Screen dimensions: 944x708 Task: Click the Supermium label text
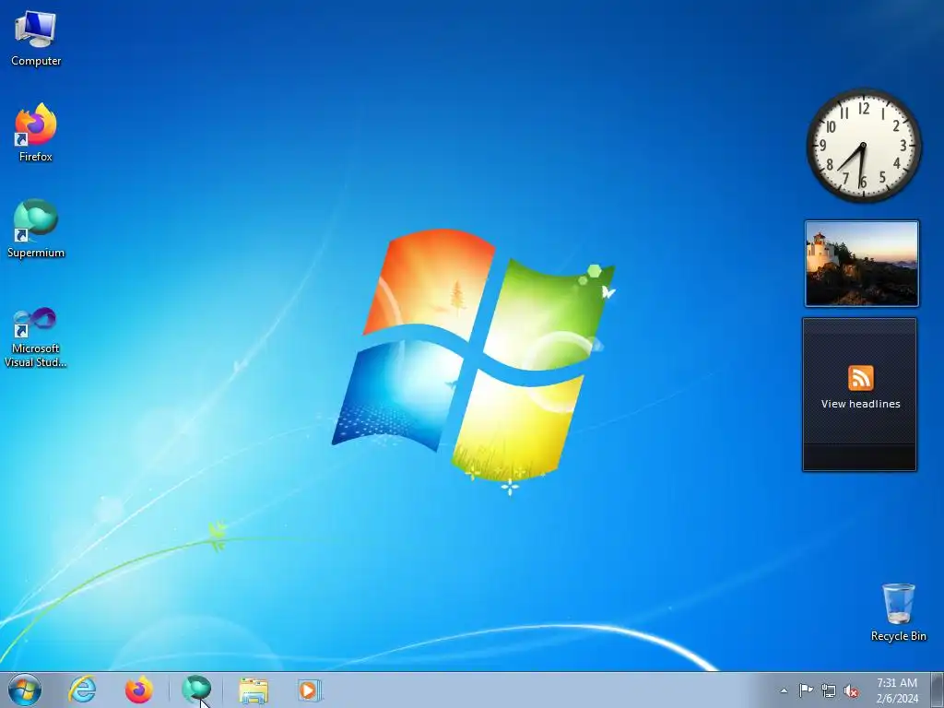point(36,253)
